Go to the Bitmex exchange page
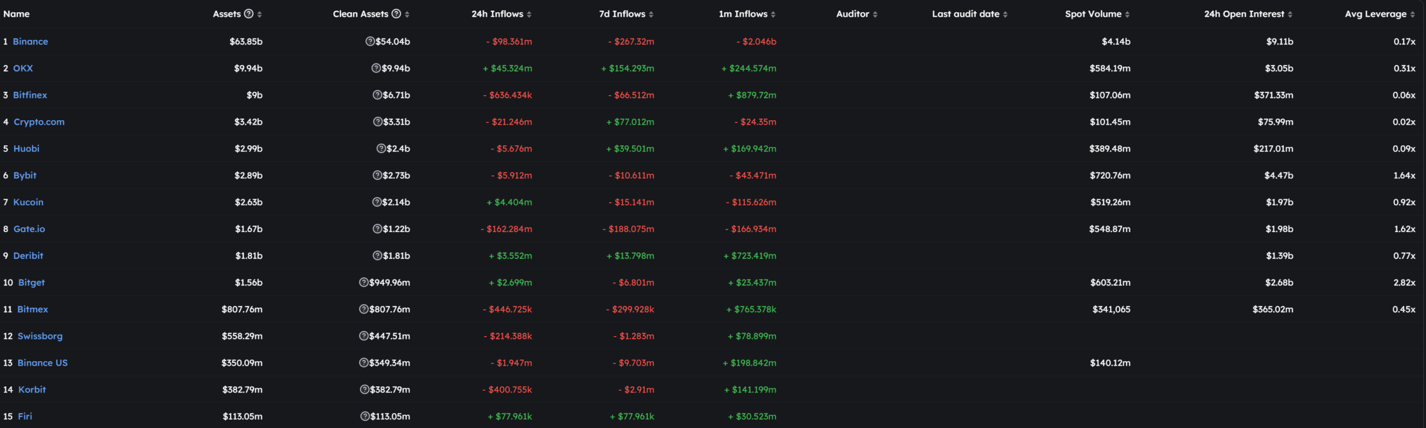 pyautogui.click(x=33, y=309)
